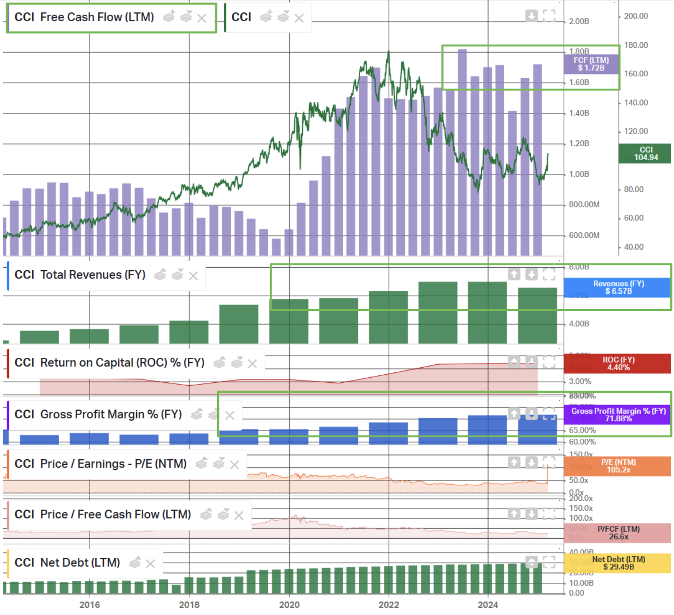Click the layers-plus icon beside Total Revenues (FY)
Viewport: 674px width, 615px height.
[160, 274]
